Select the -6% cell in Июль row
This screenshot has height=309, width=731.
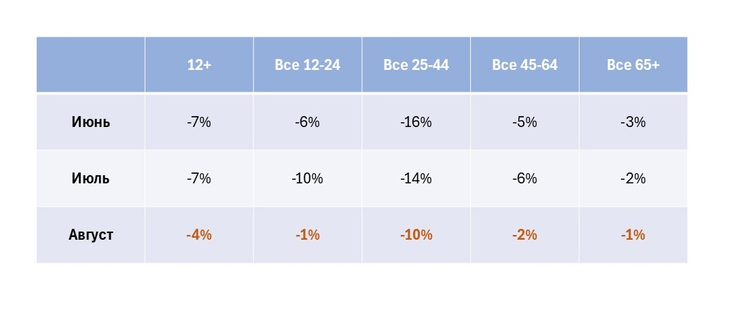pyautogui.click(x=524, y=179)
